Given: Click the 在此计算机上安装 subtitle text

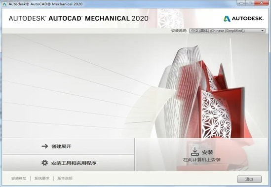Looking at the screenshot, I should (202, 160).
